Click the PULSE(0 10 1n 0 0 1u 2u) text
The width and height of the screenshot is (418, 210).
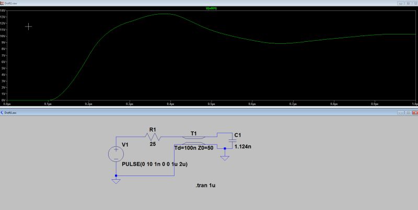(x=155, y=164)
